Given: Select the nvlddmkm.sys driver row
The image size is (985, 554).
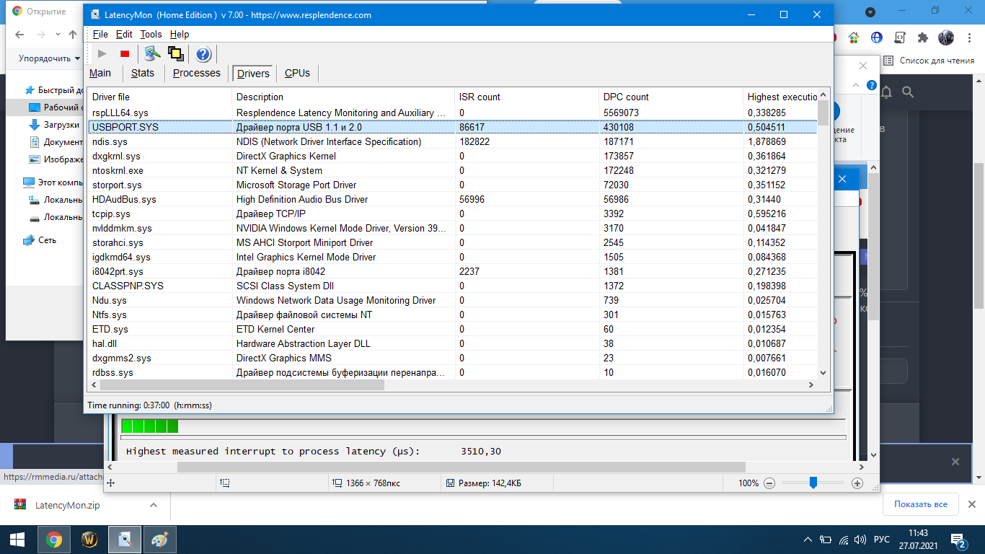Looking at the screenshot, I should click(x=453, y=228).
